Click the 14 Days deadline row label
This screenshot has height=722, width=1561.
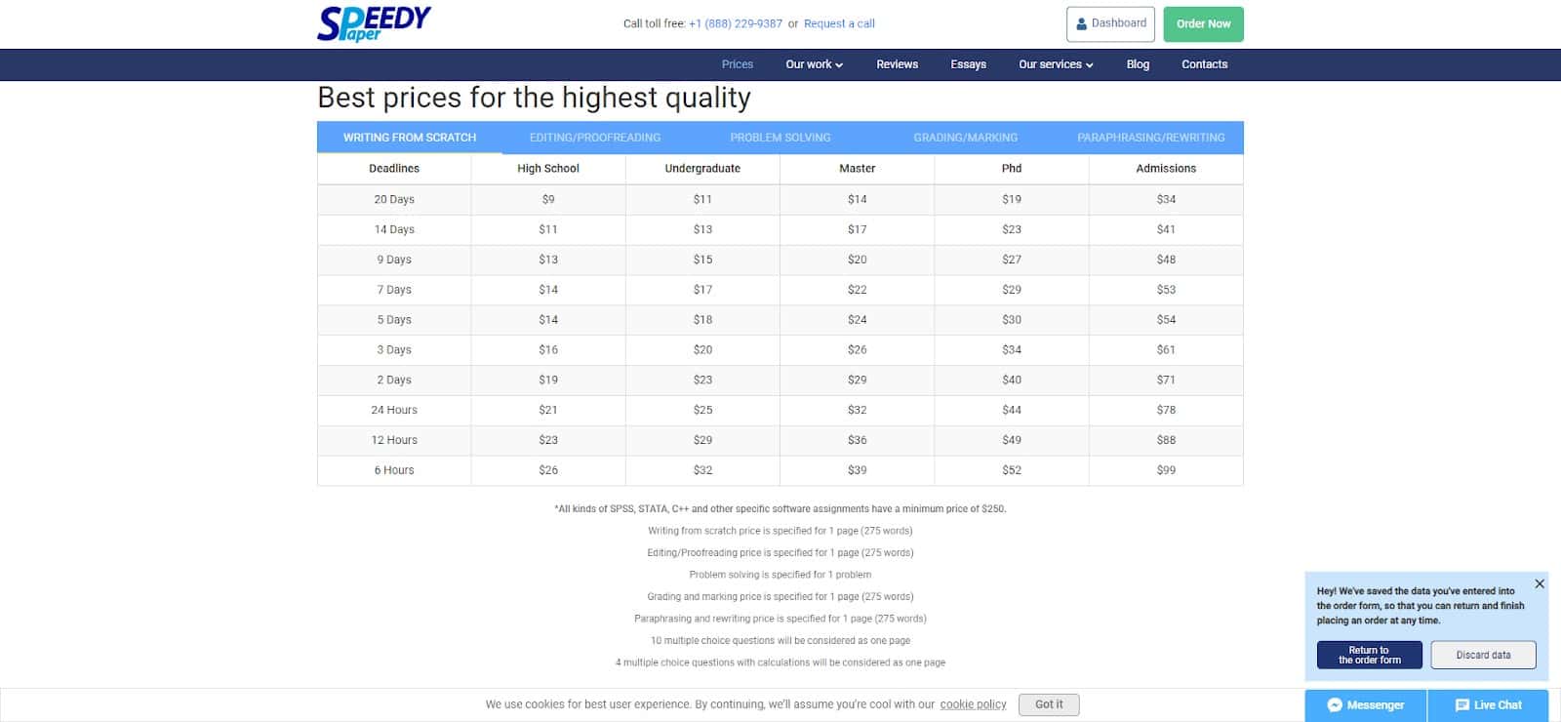(394, 229)
